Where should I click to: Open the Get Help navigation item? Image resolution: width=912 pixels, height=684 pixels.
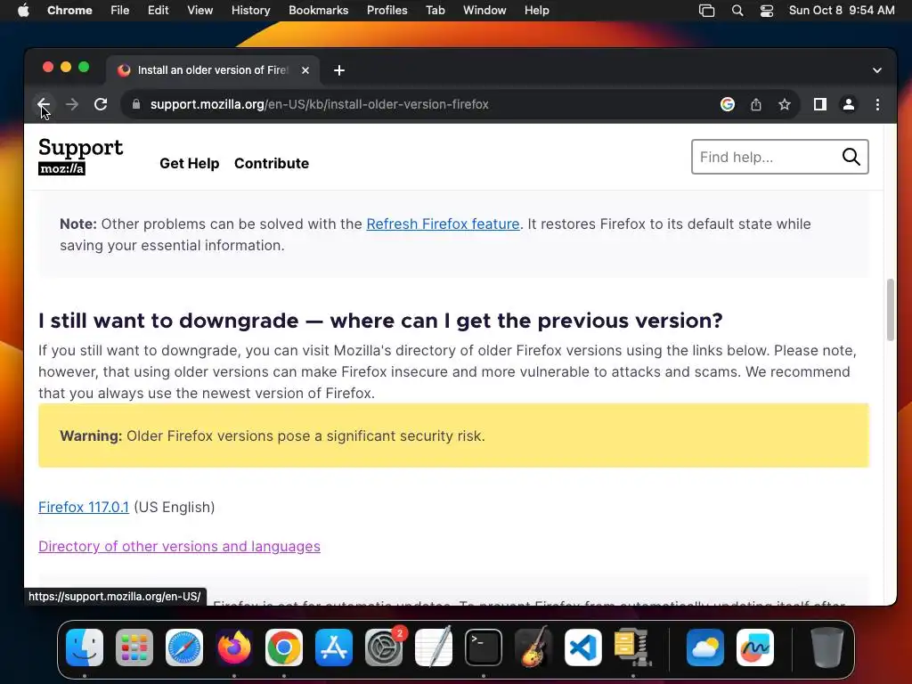coord(190,164)
